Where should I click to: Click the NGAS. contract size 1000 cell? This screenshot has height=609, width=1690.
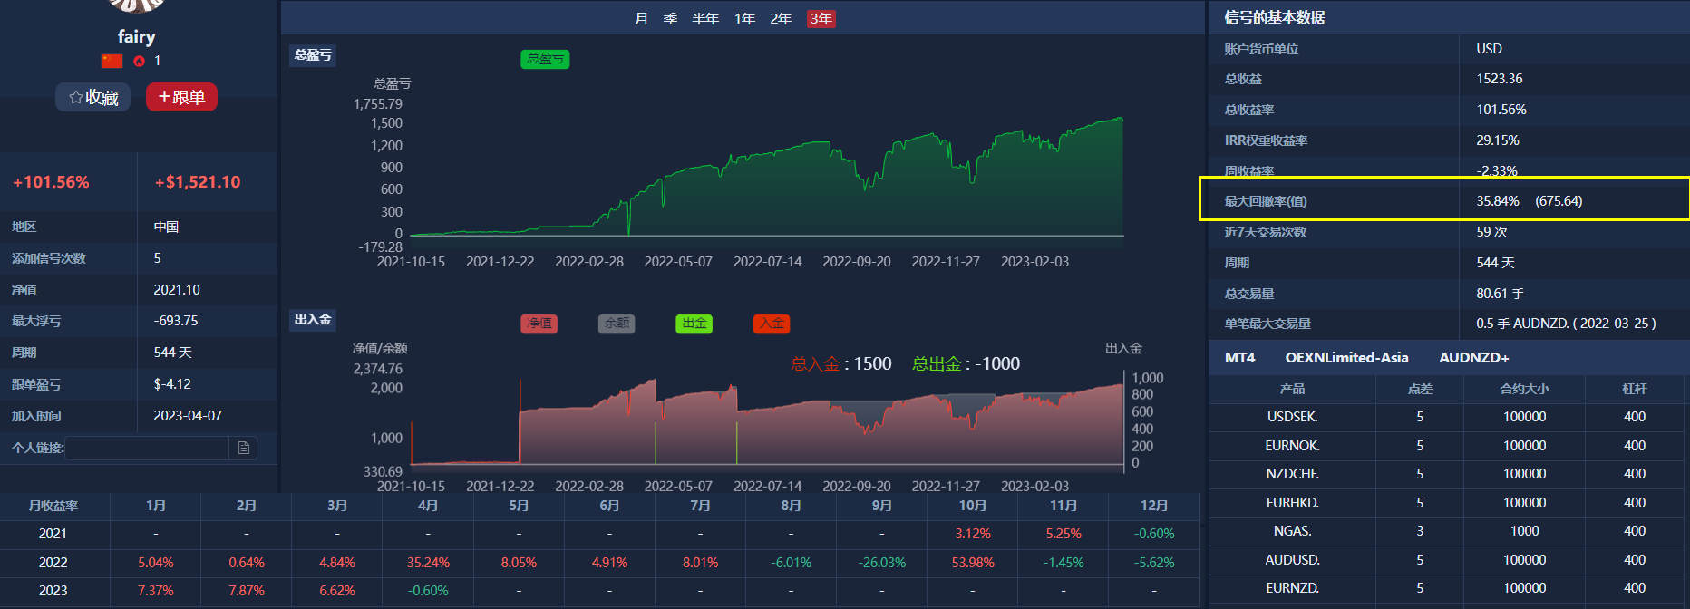pyautogui.click(x=1525, y=531)
